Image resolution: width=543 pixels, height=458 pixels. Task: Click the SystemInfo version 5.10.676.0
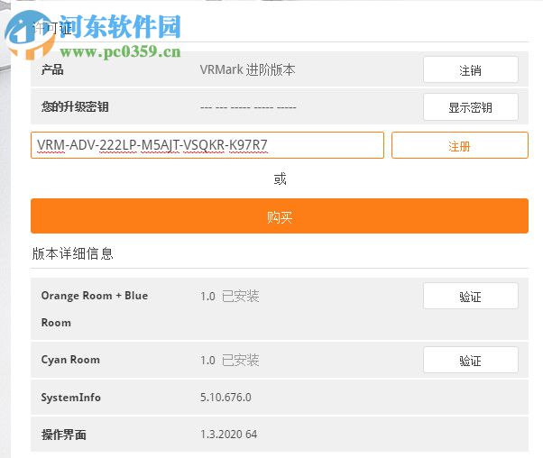pos(225,397)
